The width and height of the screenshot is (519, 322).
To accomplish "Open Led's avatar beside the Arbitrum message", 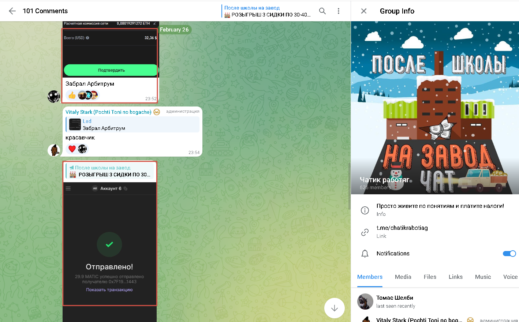I will 54,97.
